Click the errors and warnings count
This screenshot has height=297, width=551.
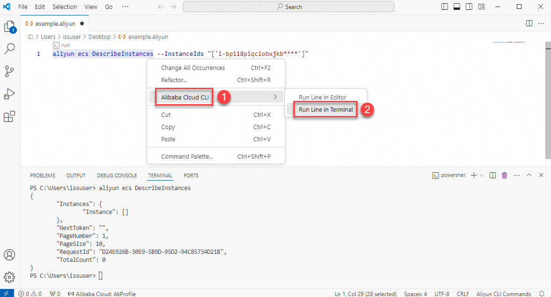[30, 294]
